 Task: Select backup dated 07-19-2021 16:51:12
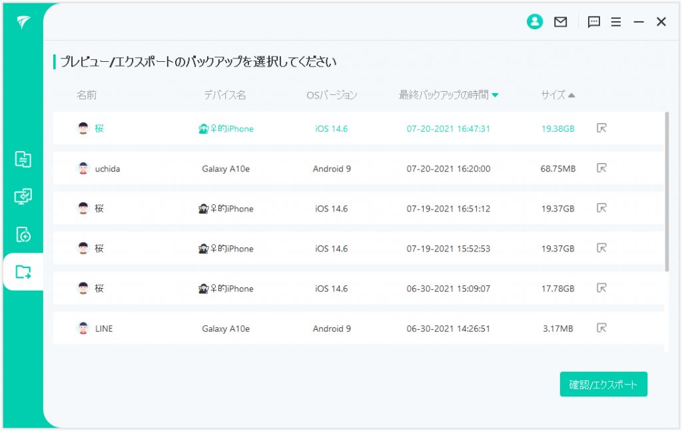(x=333, y=208)
